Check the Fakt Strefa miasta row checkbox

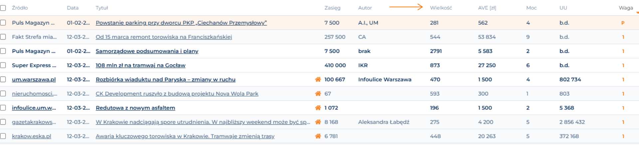[x=3, y=37]
